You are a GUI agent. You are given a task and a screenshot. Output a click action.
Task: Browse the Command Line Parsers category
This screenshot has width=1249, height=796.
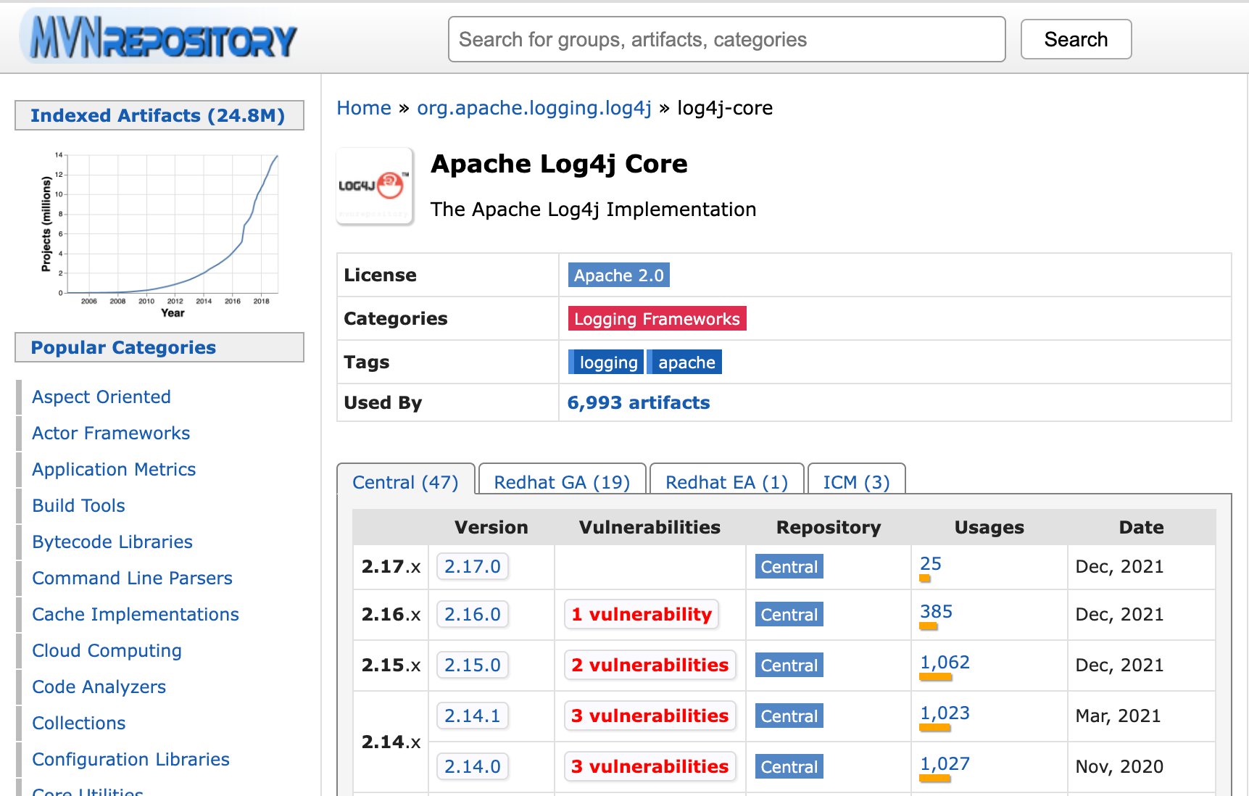click(132, 579)
